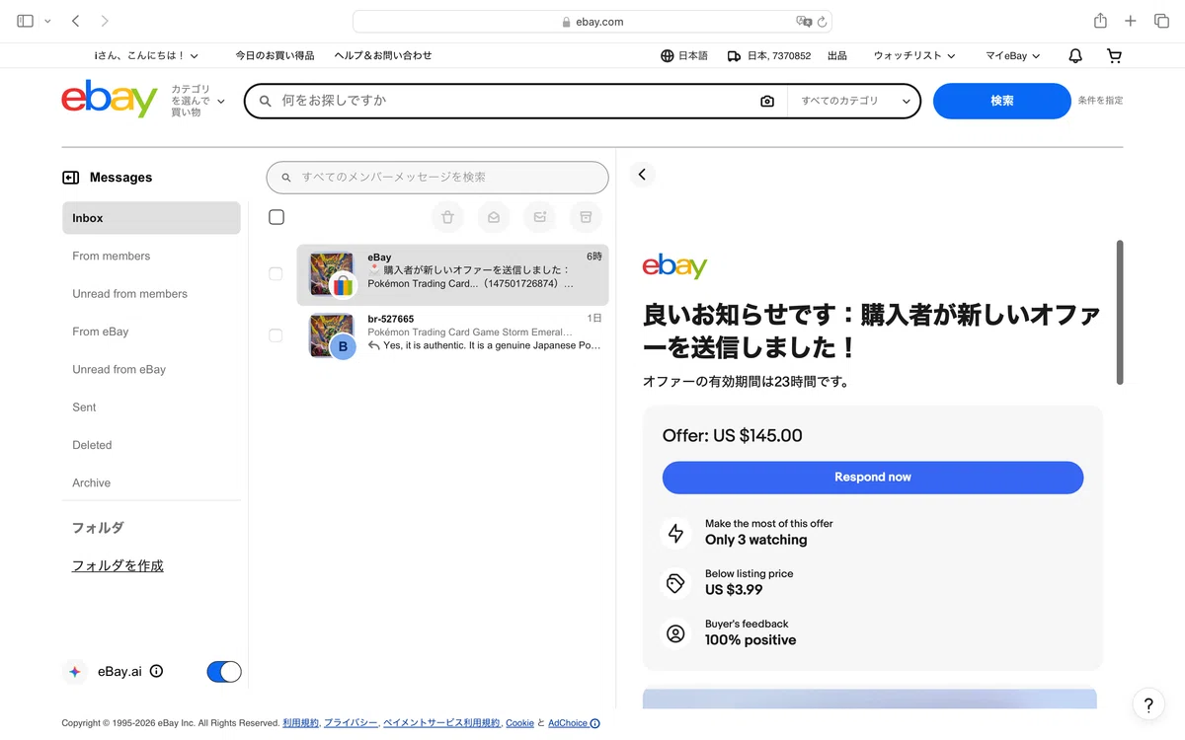1185x740 pixels.
Task: Click the help question mark button
Action: 1148,705
